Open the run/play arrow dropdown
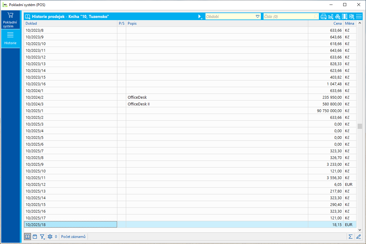This screenshot has width=366, height=244. coord(200,16)
